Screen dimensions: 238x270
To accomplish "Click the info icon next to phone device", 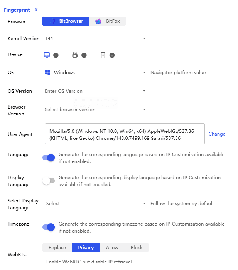I will pyautogui.click(x=112, y=55).
